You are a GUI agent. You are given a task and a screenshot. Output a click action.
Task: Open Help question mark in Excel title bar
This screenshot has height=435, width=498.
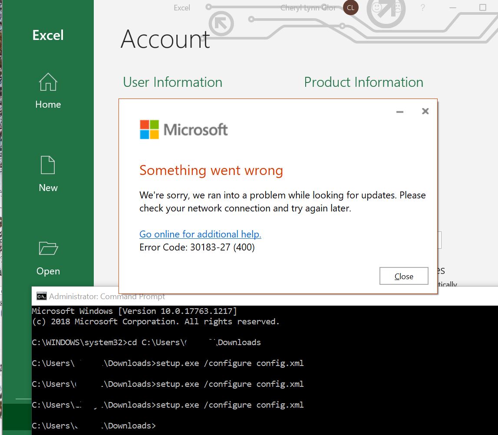[422, 8]
